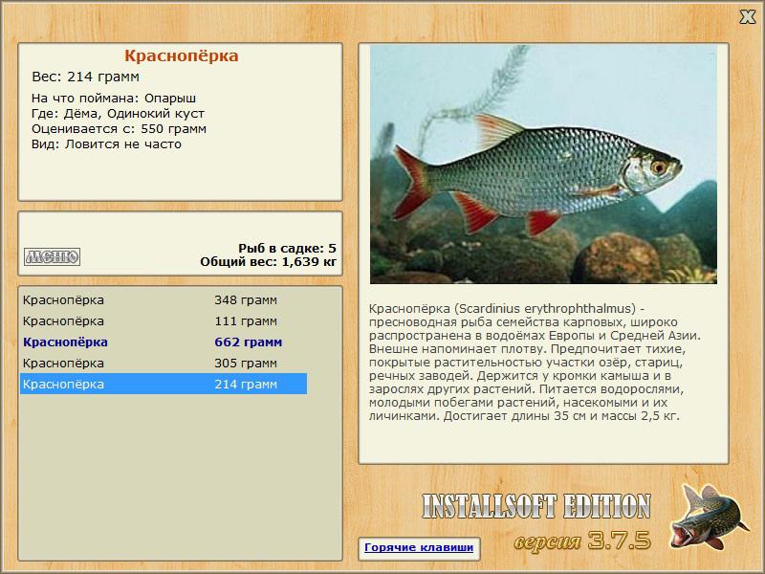Click the Scardinius erythrophthalmus description paragraph

[535, 363]
